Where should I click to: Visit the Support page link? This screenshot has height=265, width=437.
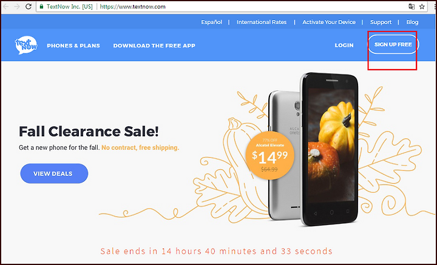point(381,22)
